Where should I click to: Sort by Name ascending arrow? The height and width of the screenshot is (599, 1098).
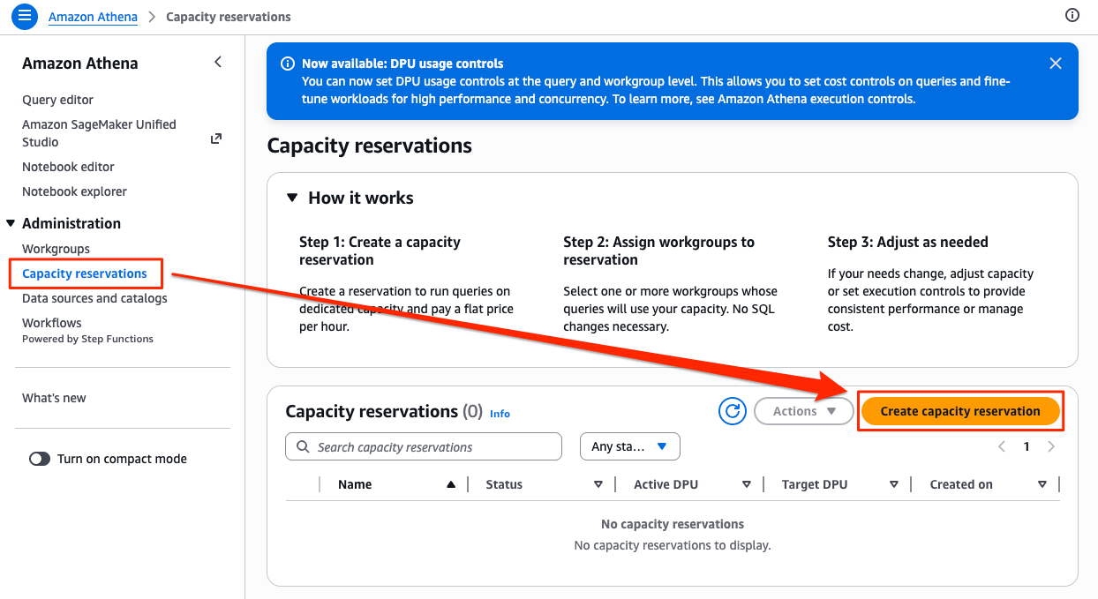(451, 484)
